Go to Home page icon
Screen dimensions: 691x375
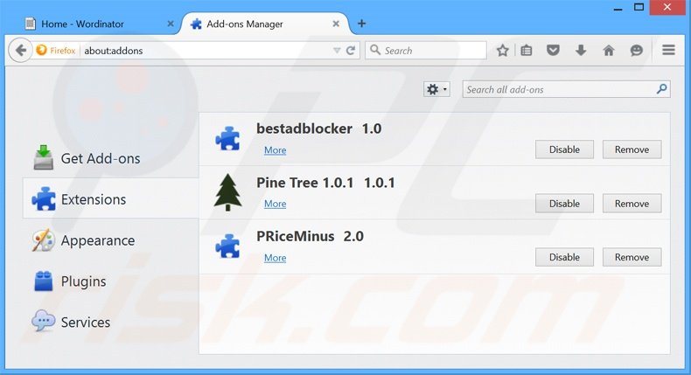[x=609, y=50]
